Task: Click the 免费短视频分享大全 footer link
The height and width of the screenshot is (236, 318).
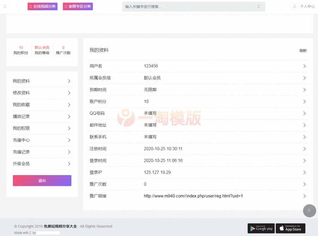Action: [x=59, y=226]
